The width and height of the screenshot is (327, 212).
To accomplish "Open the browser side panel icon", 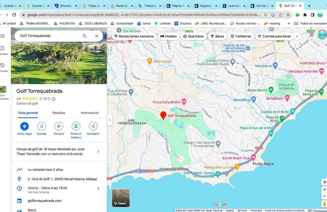I will (x=312, y=15).
